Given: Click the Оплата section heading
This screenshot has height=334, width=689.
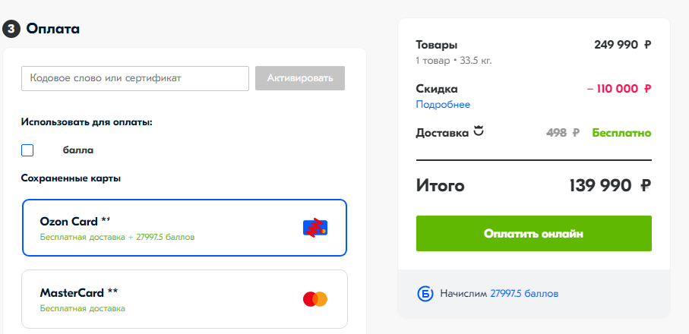Looking at the screenshot, I should point(53,29).
